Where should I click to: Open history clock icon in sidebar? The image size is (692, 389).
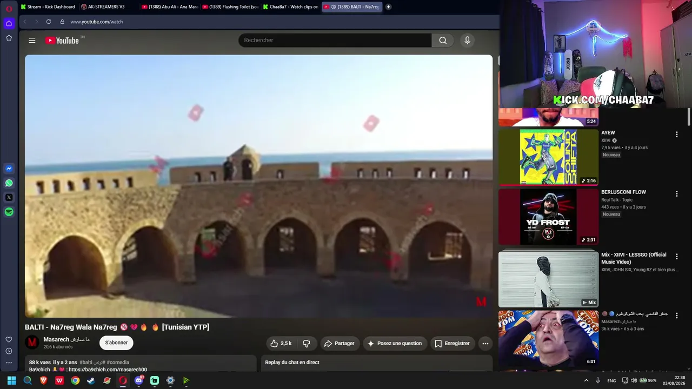(x=9, y=351)
